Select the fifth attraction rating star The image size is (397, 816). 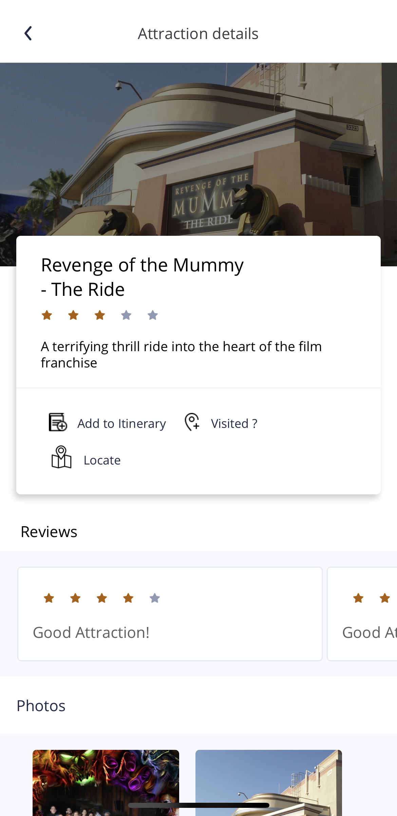click(153, 315)
